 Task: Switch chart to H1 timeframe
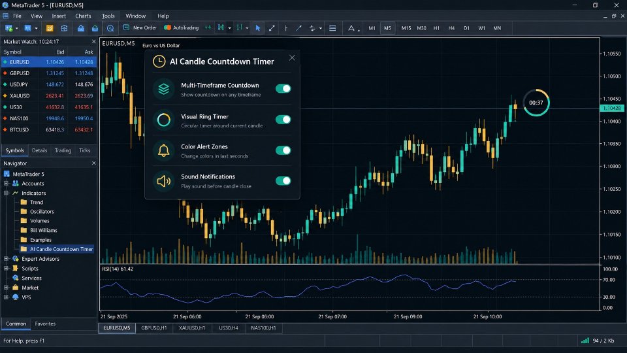[x=436, y=28]
